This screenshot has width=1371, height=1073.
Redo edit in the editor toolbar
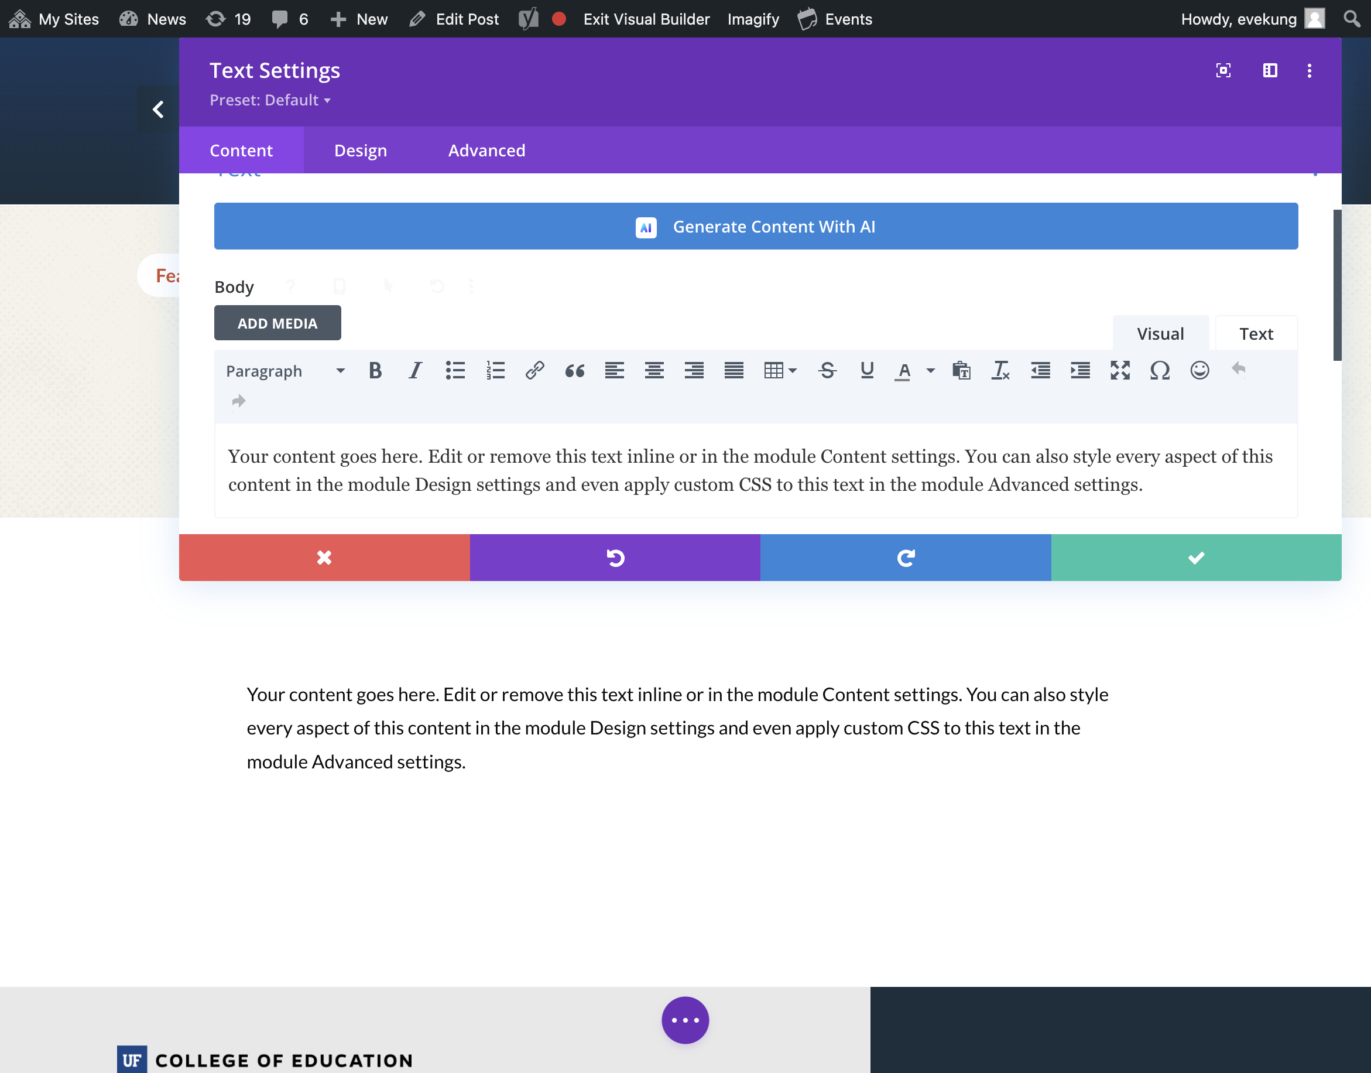coord(238,401)
